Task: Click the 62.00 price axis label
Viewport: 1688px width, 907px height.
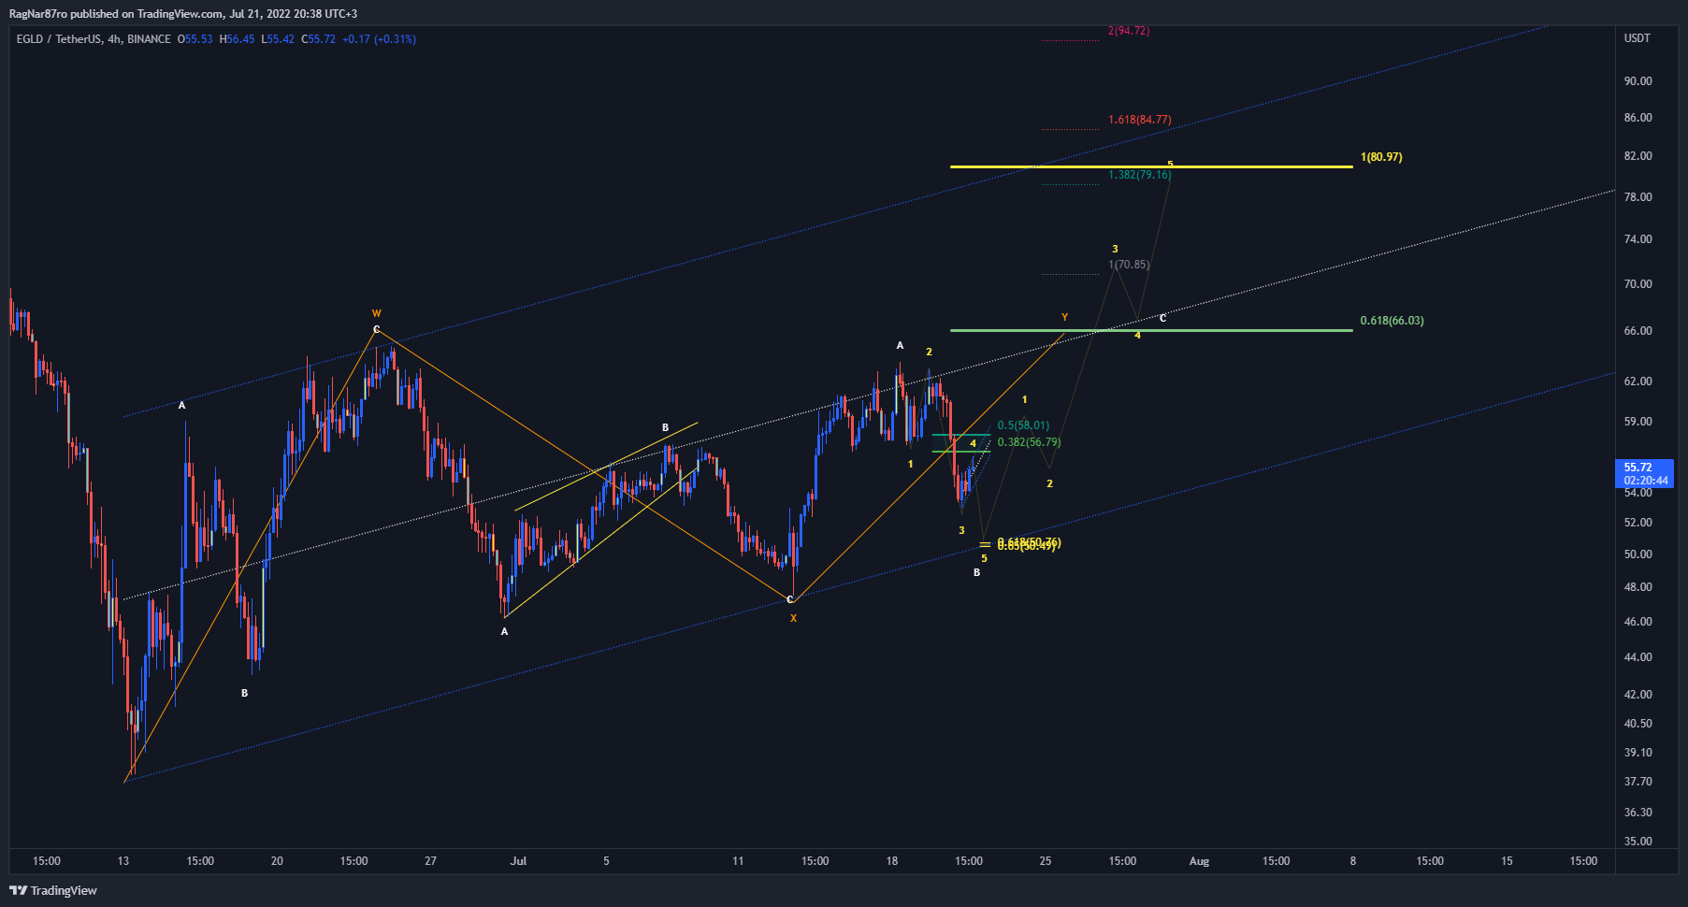Action: [x=1638, y=382]
